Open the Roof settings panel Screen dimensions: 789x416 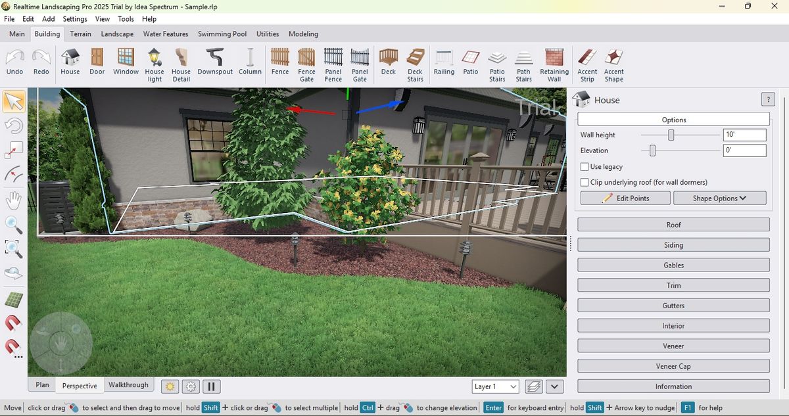(673, 224)
